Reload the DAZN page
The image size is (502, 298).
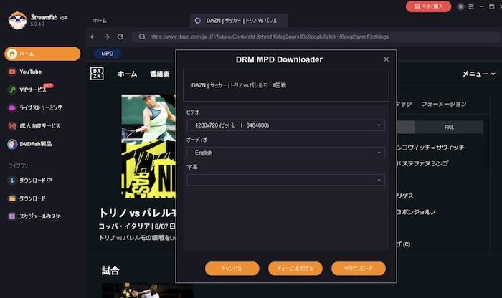click(x=120, y=37)
